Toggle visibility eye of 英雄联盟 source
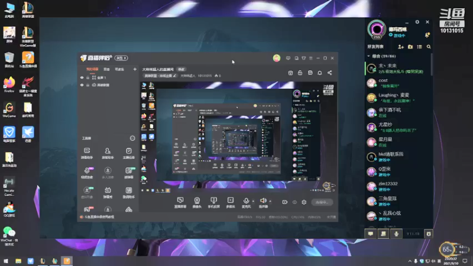This screenshot has width=473, height=266. (x=82, y=85)
